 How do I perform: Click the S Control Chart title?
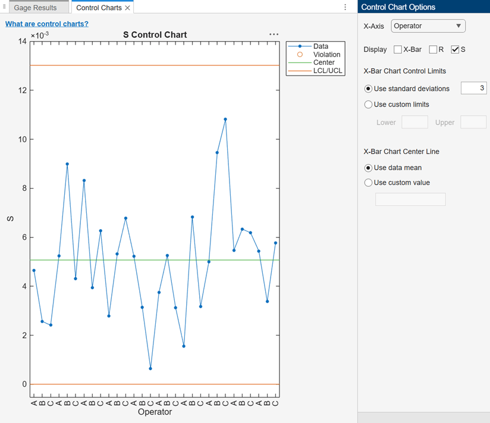(x=155, y=35)
